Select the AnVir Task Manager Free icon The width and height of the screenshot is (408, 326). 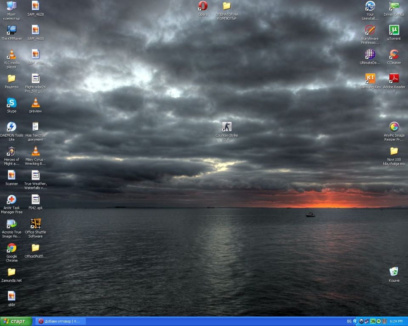[11, 200]
